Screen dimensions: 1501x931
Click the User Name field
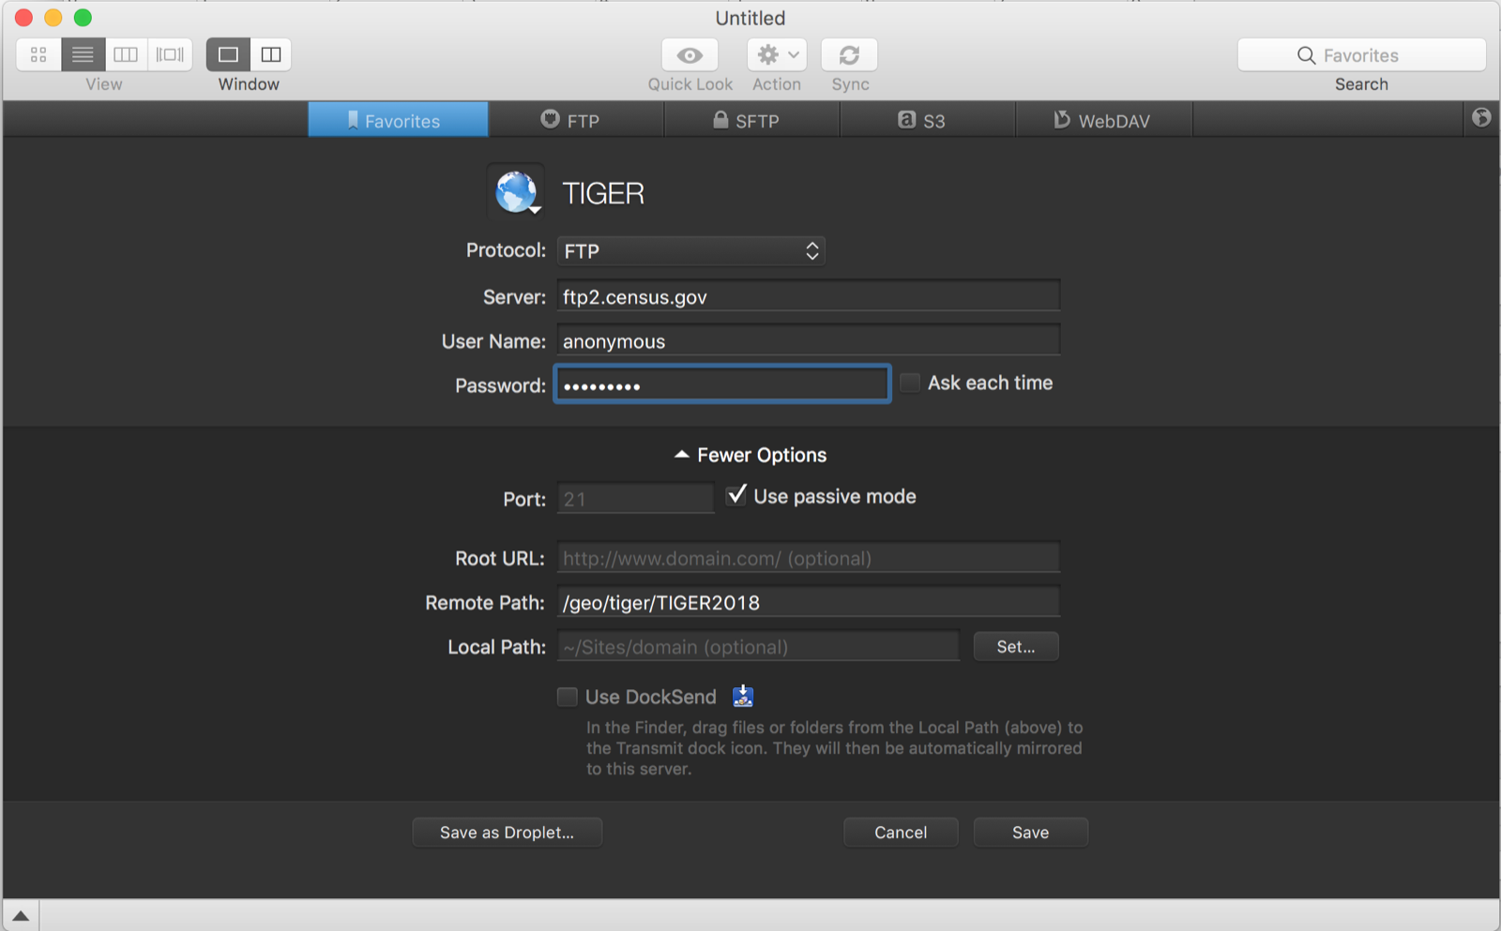click(809, 340)
